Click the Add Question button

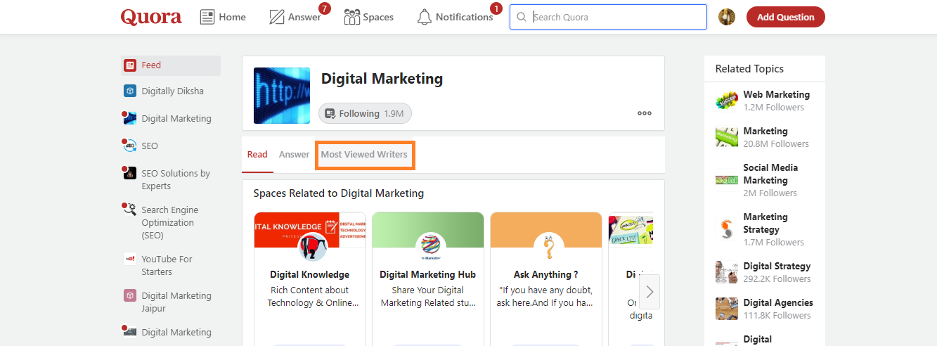coord(786,17)
